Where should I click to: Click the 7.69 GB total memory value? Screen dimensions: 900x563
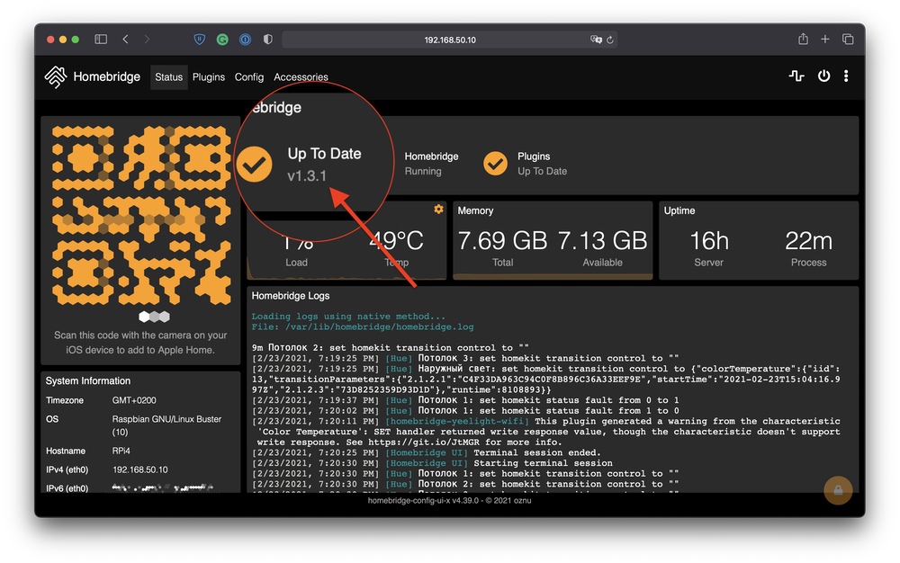pyautogui.click(x=502, y=241)
